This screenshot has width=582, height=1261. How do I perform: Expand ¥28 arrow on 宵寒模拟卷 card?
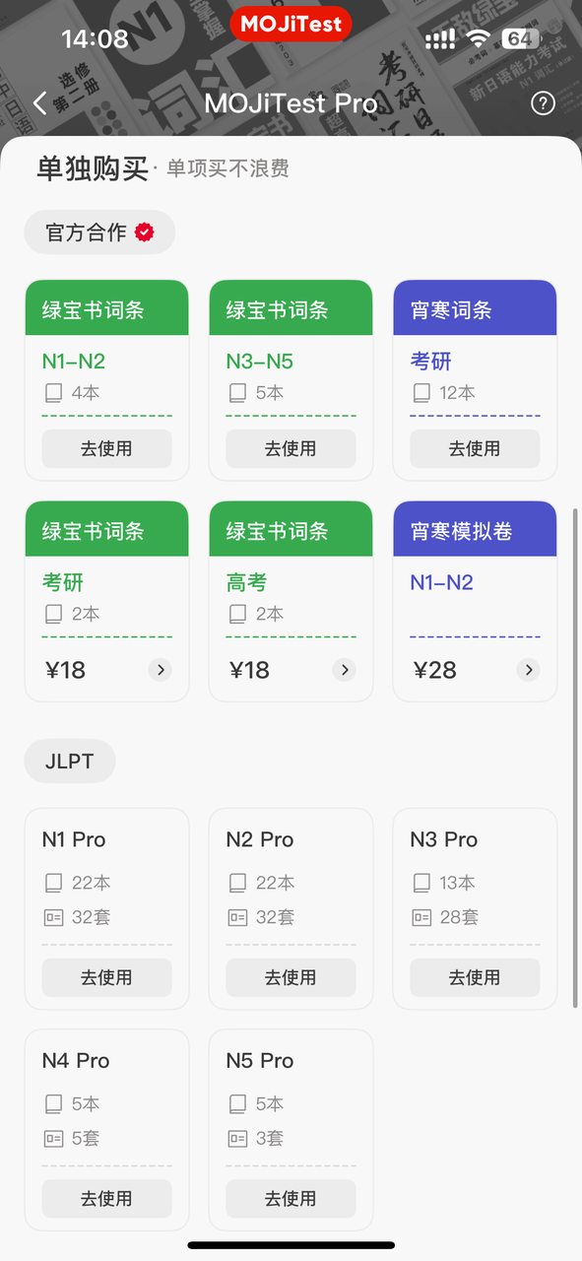click(529, 670)
